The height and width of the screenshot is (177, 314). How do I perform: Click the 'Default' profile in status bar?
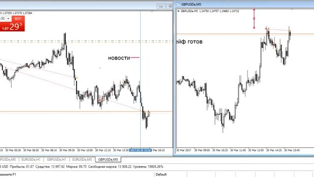[x=161, y=175]
